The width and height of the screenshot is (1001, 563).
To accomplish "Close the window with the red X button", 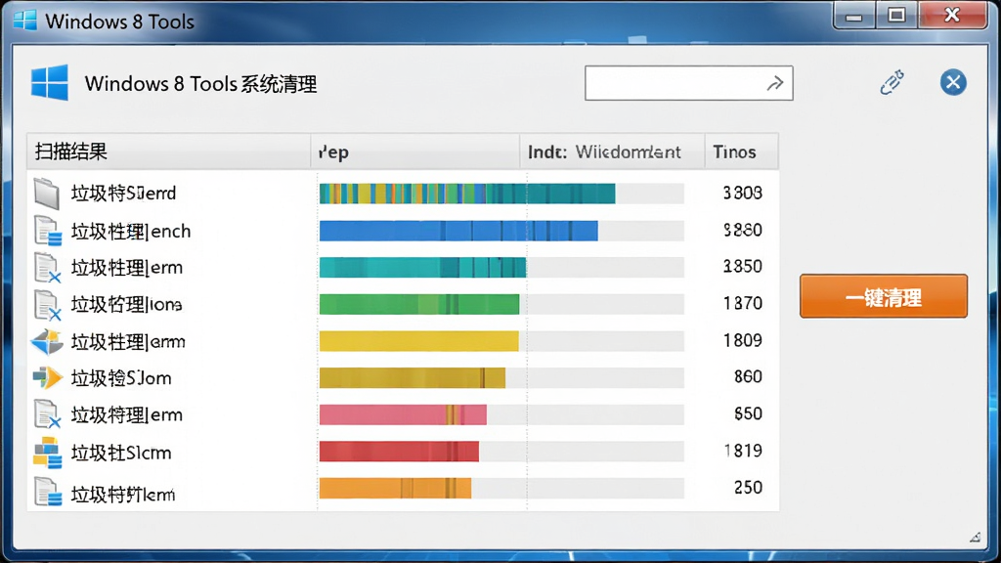I will click(x=952, y=16).
